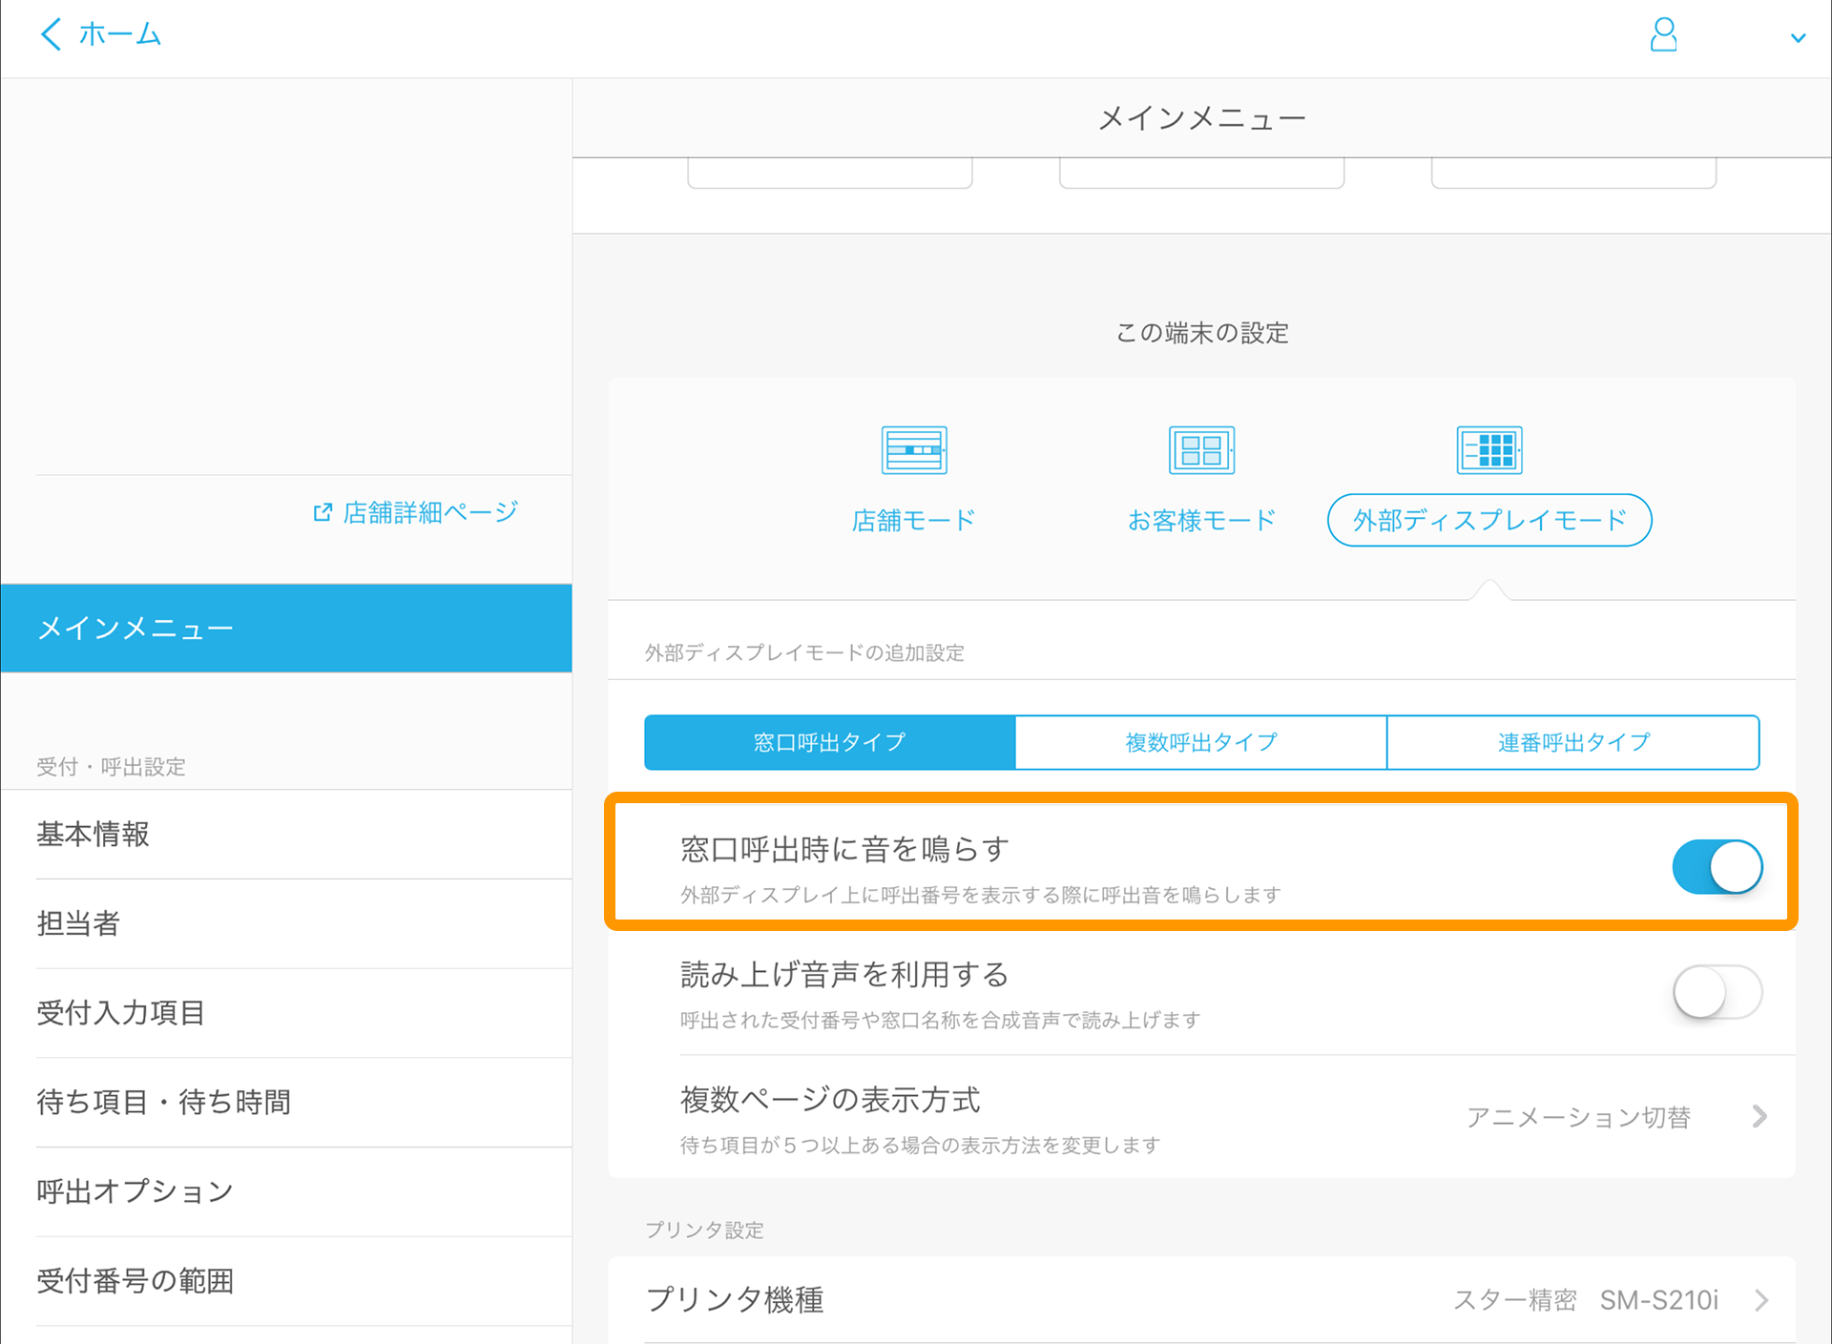This screenshot has height=1344, width=1832.
Task: Go back to ホーム with the back arrow
Action: click(51, 34)
